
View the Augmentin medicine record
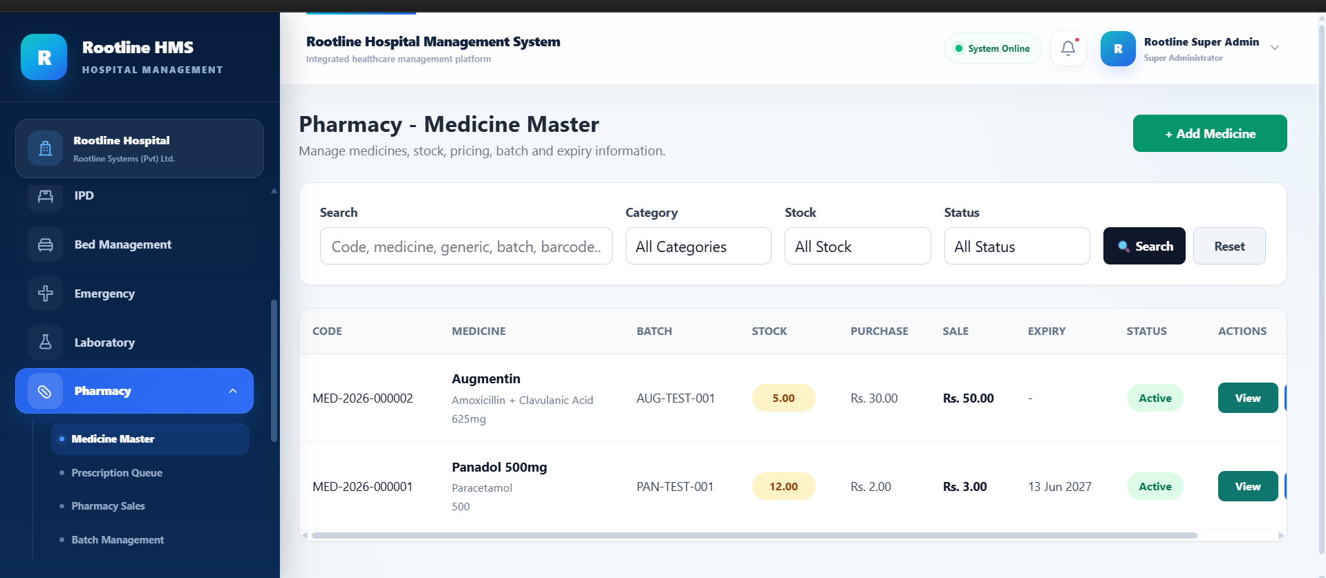coord(1248,398)
